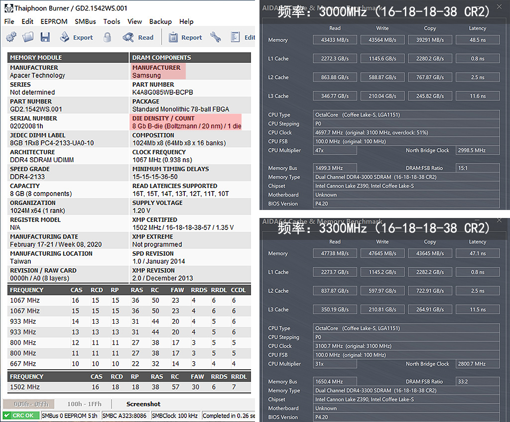Generate a Report from the toolbar
The height and width of the screenshot is (422, 510).
point(185,37)
